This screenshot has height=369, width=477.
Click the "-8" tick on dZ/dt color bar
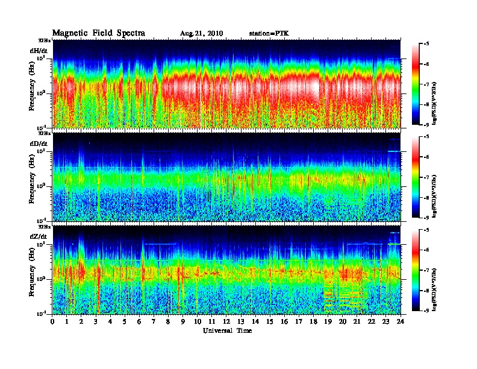[x=426, y=291]
